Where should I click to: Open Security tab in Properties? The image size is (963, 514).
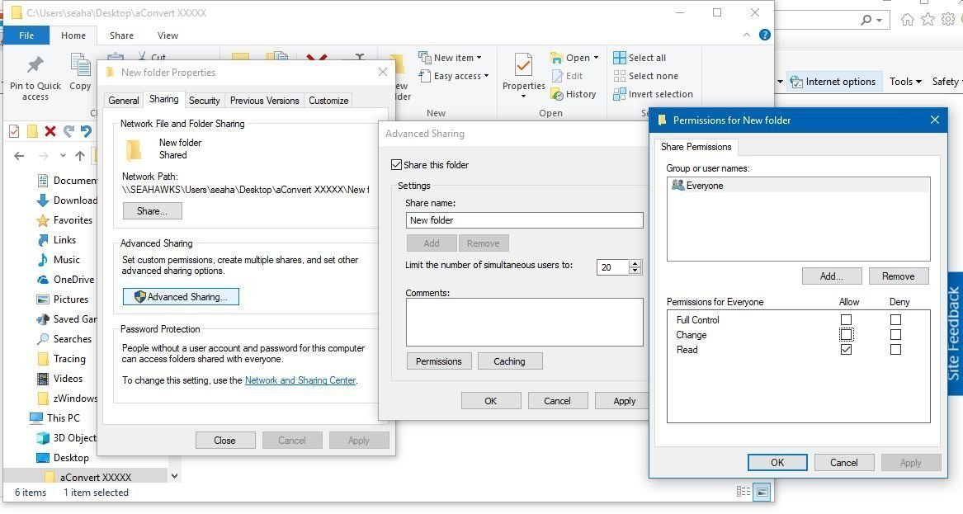[205, 101]
